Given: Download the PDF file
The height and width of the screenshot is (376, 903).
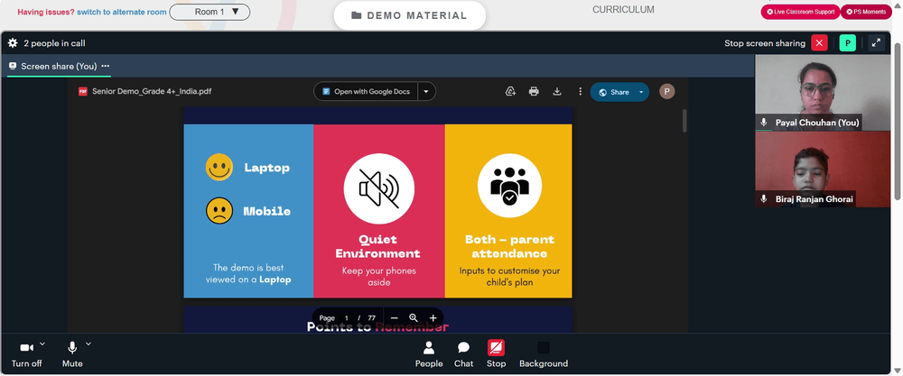Looking at the screenshot, I should click(557, 91).
